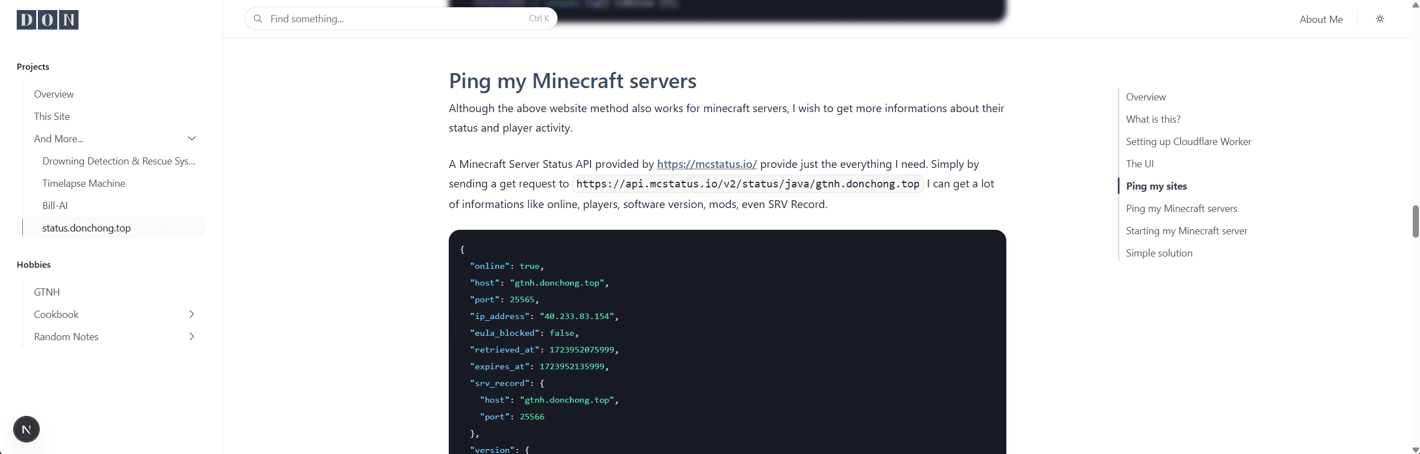Open Drowning Detection & Rescue System page
Viewport: 1420px width, 454px height.
coord(119,161)
